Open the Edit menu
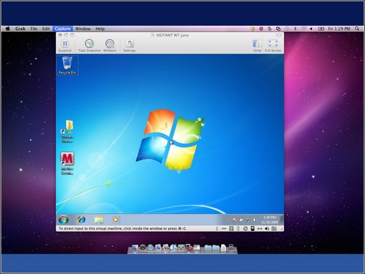This screenshot has width=365, height=274. click(46, 29)
